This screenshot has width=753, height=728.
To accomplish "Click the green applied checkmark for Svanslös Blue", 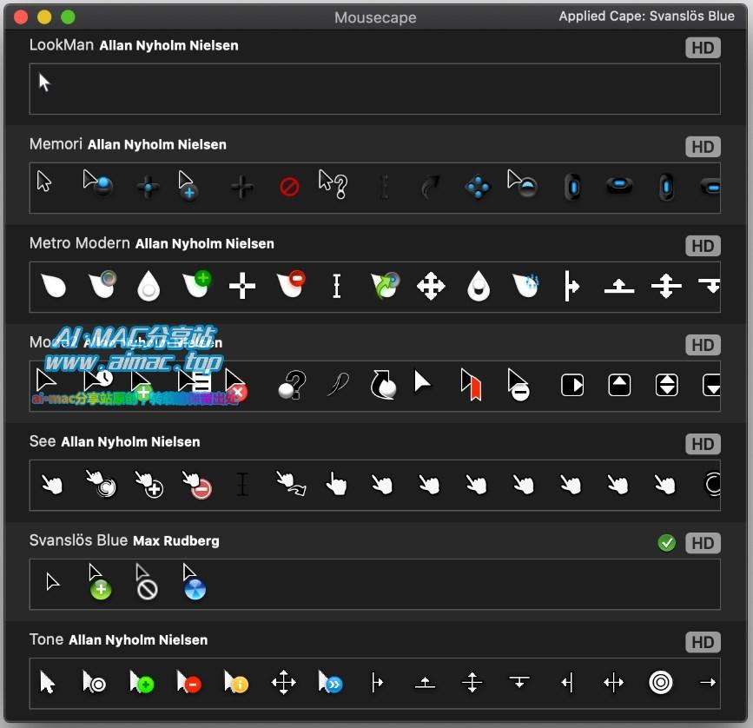I will click(666, 543).
